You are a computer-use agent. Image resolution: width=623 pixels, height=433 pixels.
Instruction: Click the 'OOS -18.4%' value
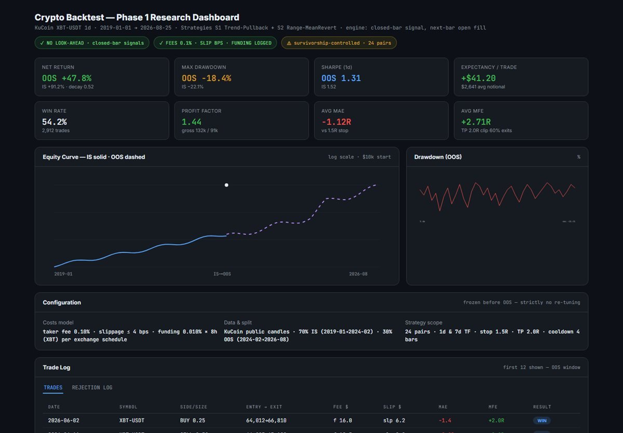206,78
